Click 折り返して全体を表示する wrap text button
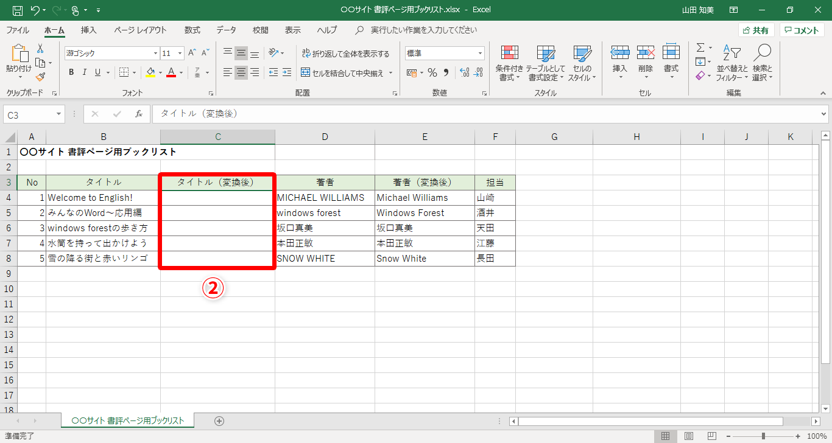This screenshot has width=832, height=443. pos(345,54)
